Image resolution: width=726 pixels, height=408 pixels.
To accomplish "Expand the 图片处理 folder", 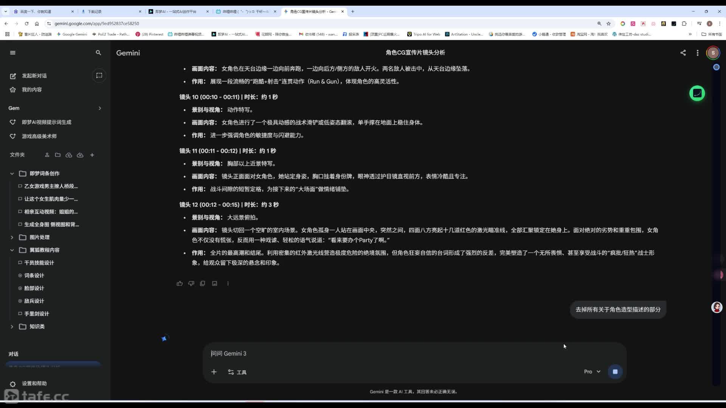I will pyautogui.click(x=12, y=237).
